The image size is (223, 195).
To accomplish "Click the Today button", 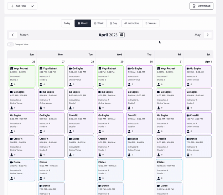I will pos(67,23).
